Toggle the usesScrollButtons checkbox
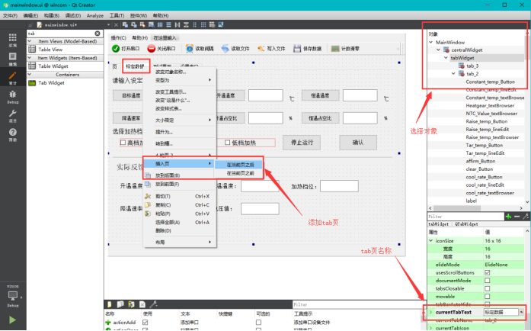The width and height of the screenshot is (531, 331). point(487,273)
